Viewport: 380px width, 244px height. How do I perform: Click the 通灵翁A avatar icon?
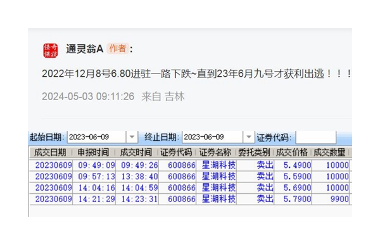51,51
